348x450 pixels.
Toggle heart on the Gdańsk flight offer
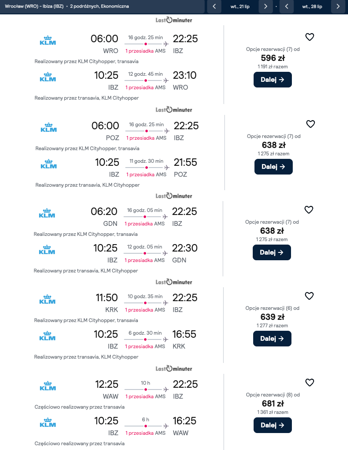[309, 210]
